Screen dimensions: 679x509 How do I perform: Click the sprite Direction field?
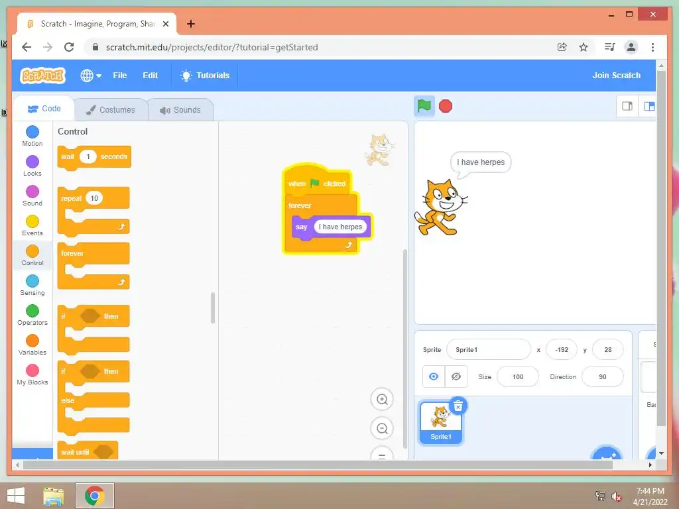[602, 376]
